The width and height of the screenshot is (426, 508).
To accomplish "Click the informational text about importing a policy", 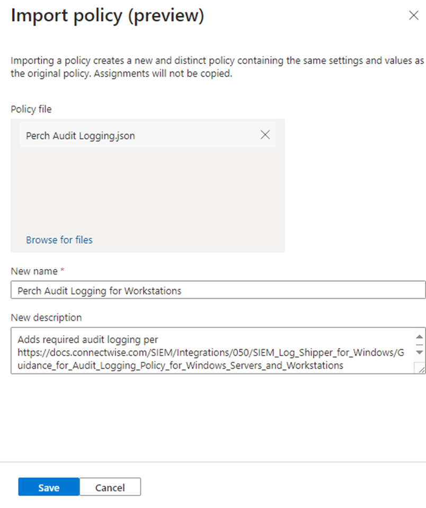I will pyautogui.click(x=212, y=67).
